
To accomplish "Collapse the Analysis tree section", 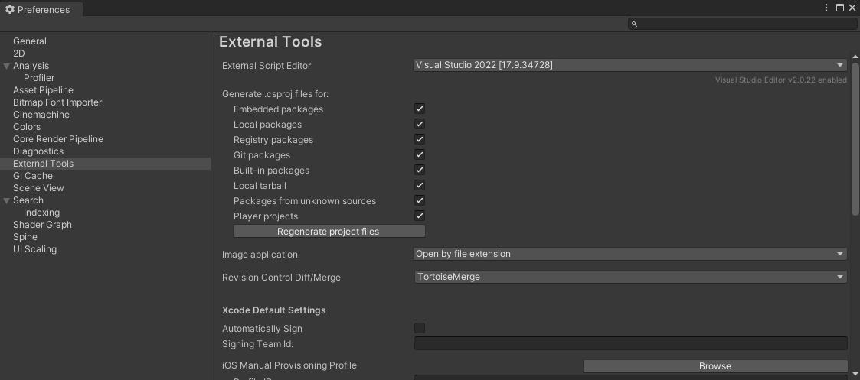I will point(7,66).
